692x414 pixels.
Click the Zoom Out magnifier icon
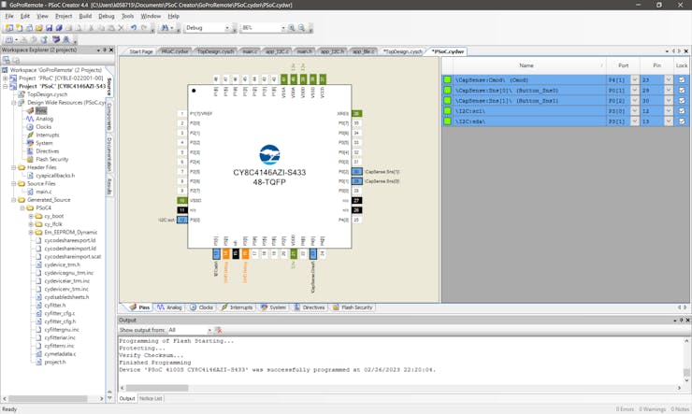pos(301,28)
